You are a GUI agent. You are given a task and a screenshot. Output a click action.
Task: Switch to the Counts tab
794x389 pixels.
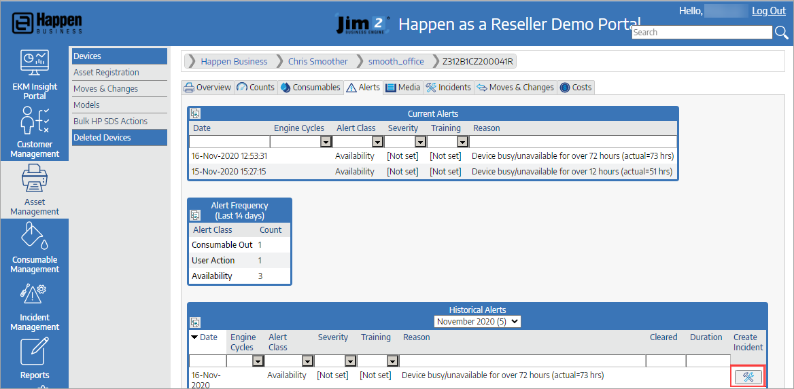point(256,88)
